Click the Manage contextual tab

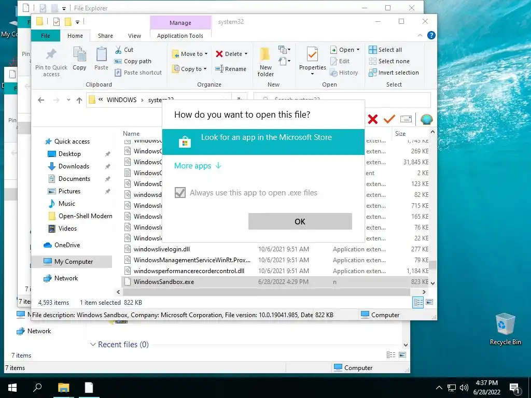180,23
